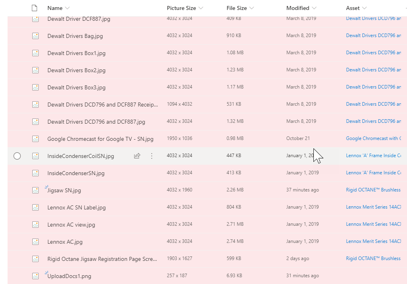Click the 'October 21' modified date

coord(298,138)
